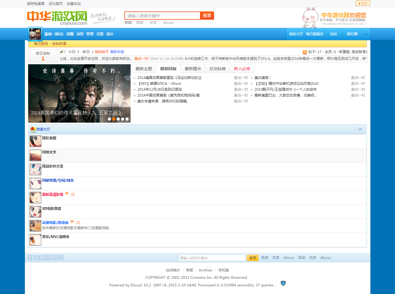Click 退出 to log out
395x294 pixels.
[110, 34]
